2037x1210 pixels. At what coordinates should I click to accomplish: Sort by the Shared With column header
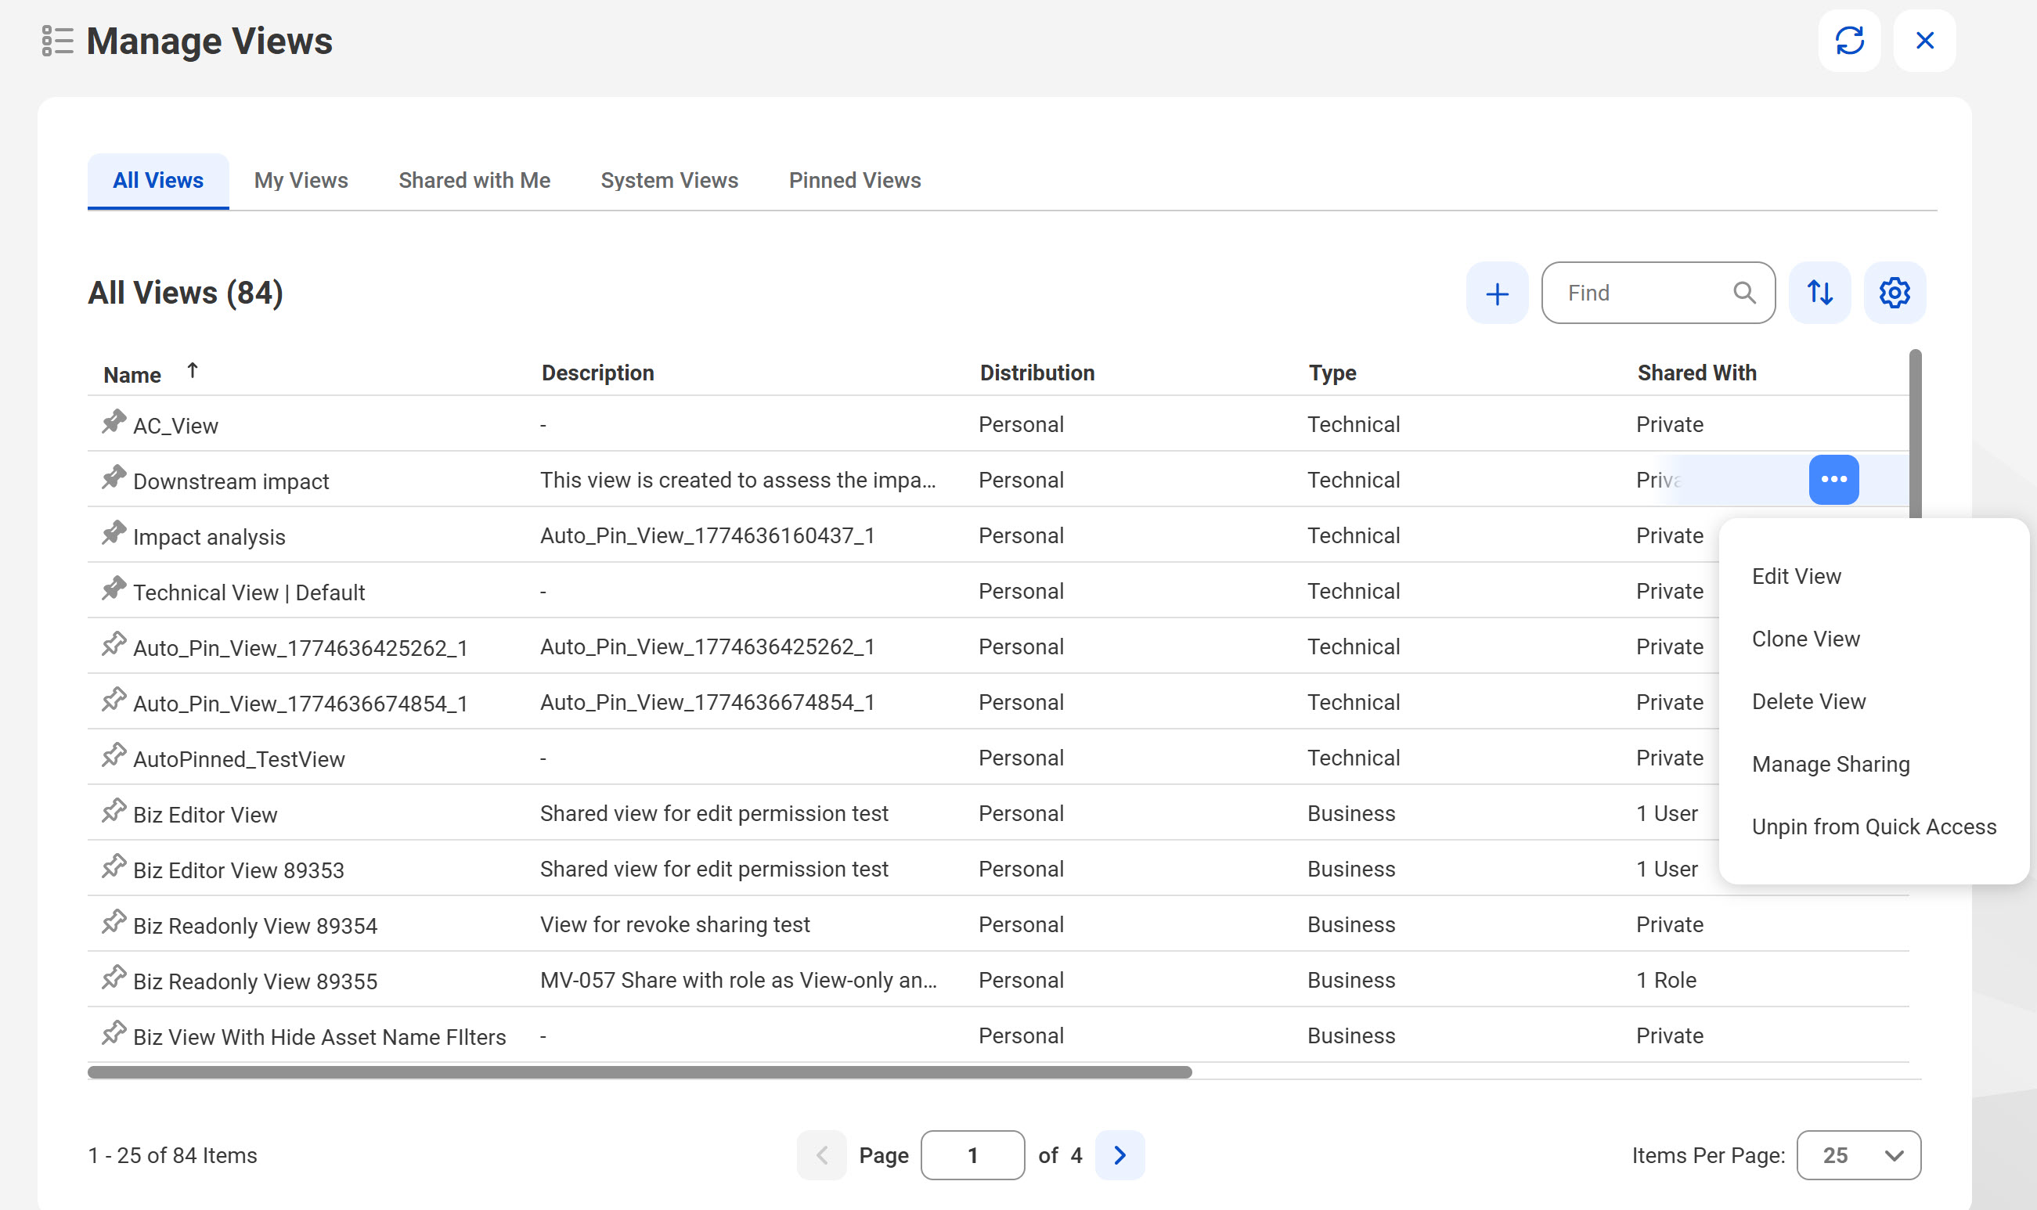tap(1697, 373)
